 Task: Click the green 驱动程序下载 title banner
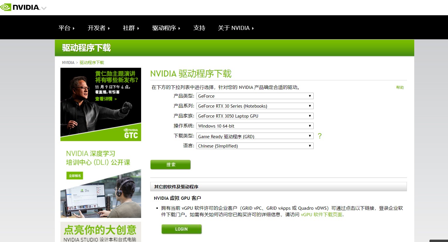tap(234, 48)
